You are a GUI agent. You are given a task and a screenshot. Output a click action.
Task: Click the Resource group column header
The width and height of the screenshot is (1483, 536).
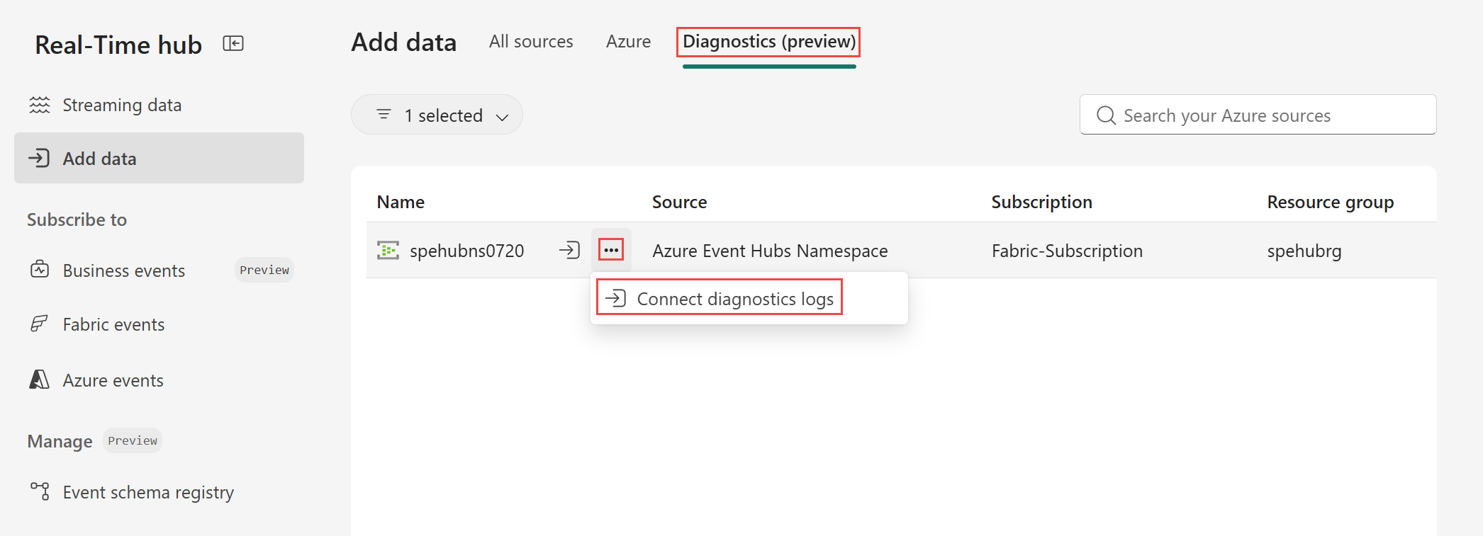click(1331, 202)
